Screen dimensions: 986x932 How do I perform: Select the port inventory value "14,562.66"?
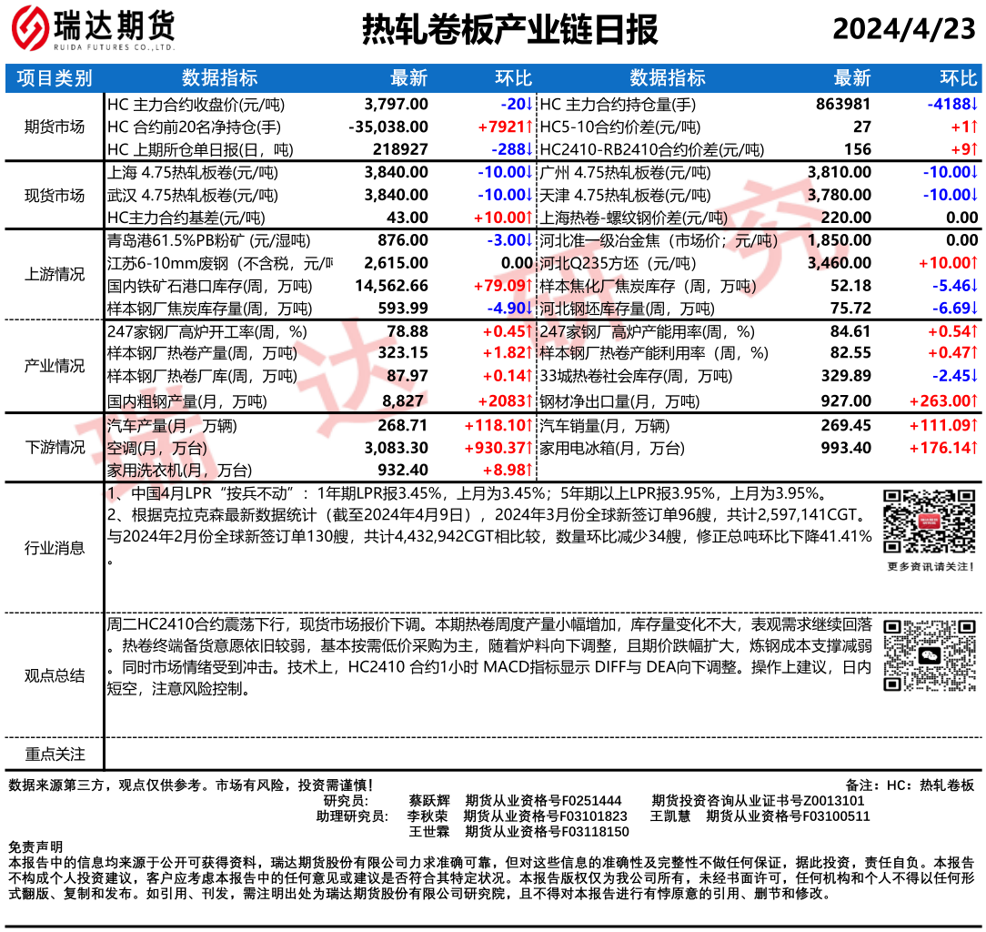[392, 287]
